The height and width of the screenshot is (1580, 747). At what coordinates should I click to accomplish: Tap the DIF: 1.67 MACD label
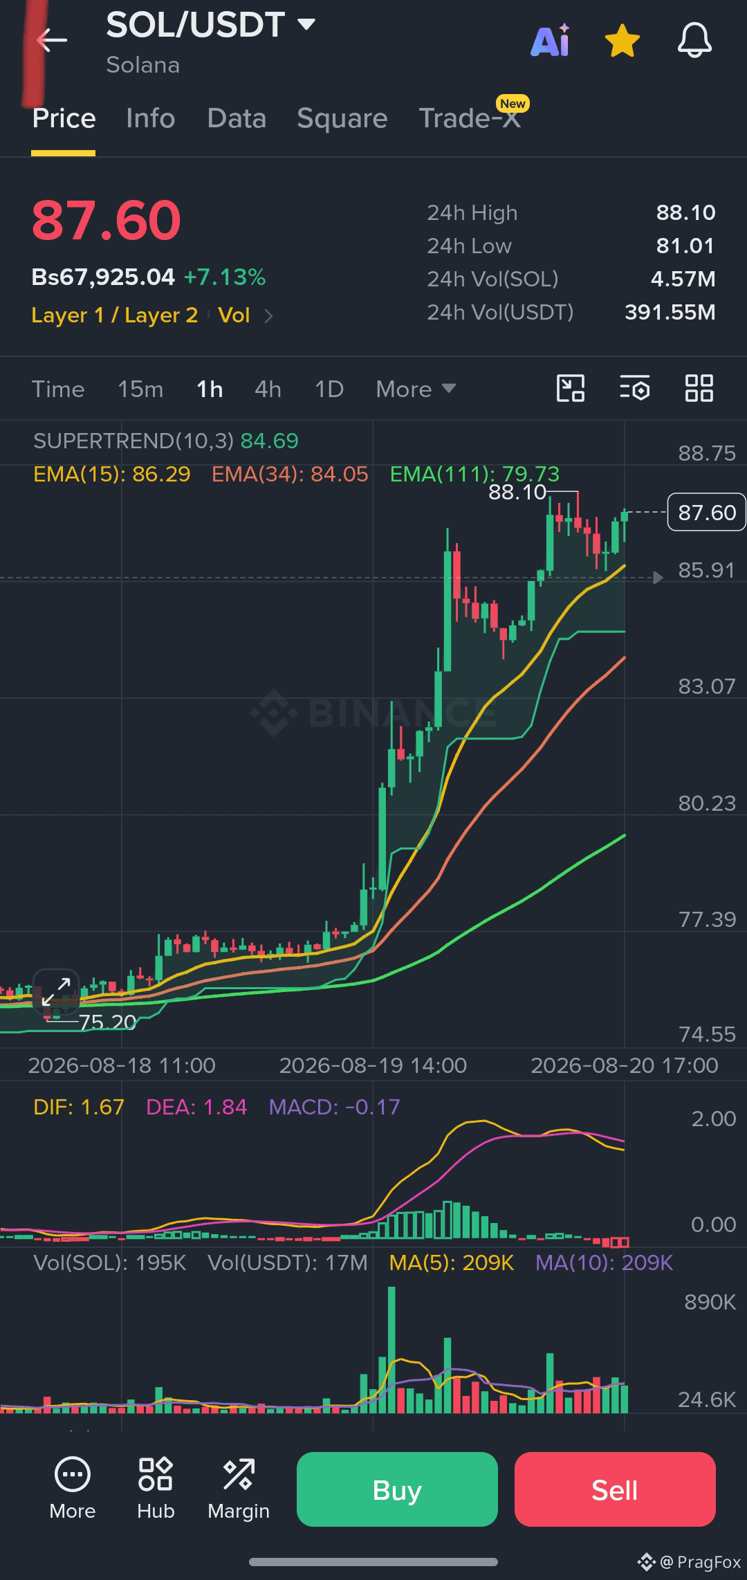tap(79, 1107)
